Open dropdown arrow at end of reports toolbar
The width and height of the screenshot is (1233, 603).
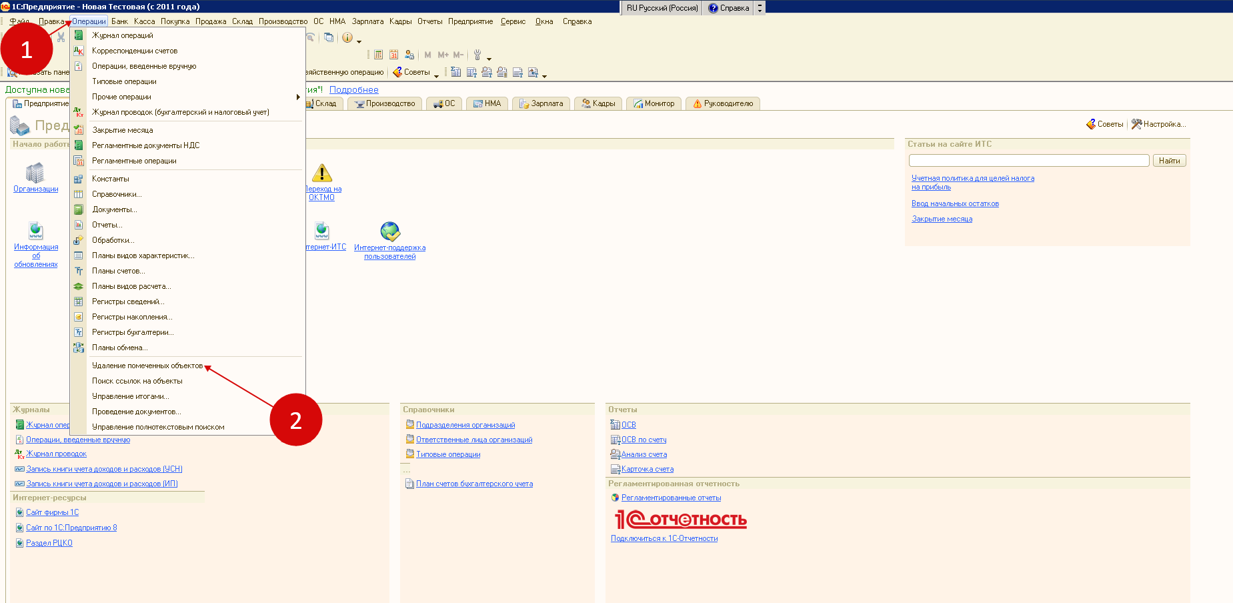click(x=544, y=76)
